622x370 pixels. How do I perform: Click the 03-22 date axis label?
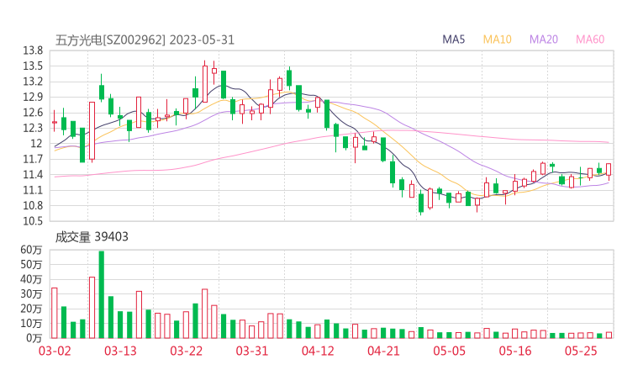(187, 351)
